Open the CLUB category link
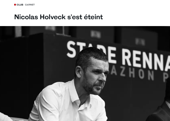This screenshot has width=170, height=121. 20,5
